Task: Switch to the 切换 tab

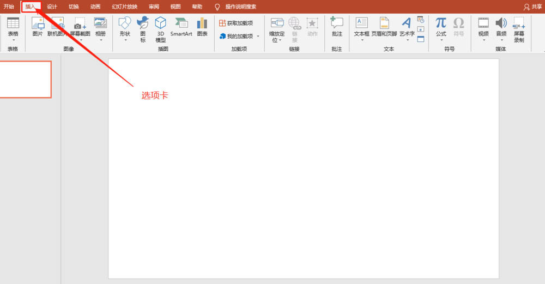Action: click(x=74, y=7)
